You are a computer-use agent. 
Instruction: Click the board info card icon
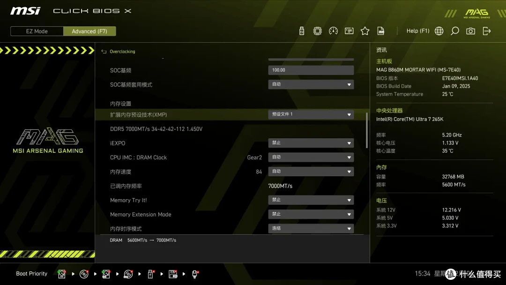[x=349, y=31]
